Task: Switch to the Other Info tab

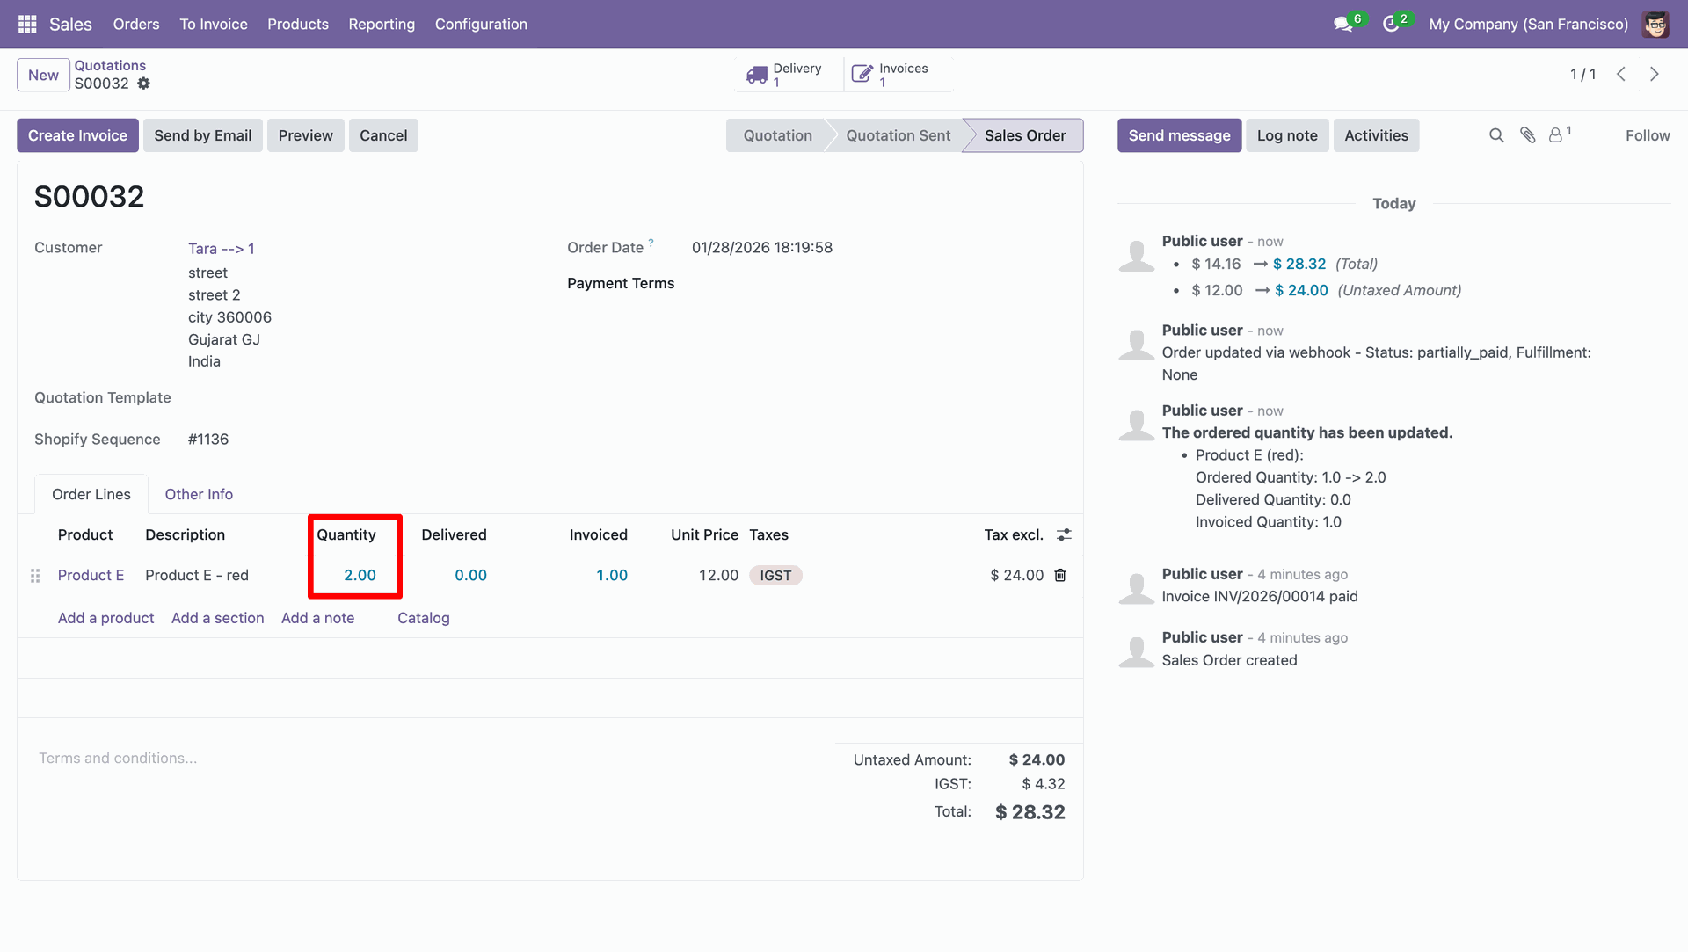Action: click(x=199, y=494)
